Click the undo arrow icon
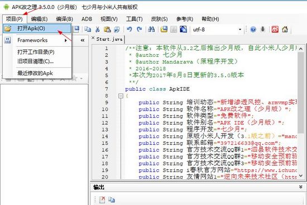307x205 pixels. (129, 30)
